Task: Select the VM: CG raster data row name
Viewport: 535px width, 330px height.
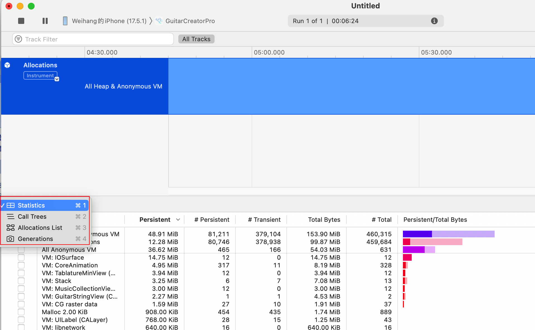Action: tap(69, 304)
